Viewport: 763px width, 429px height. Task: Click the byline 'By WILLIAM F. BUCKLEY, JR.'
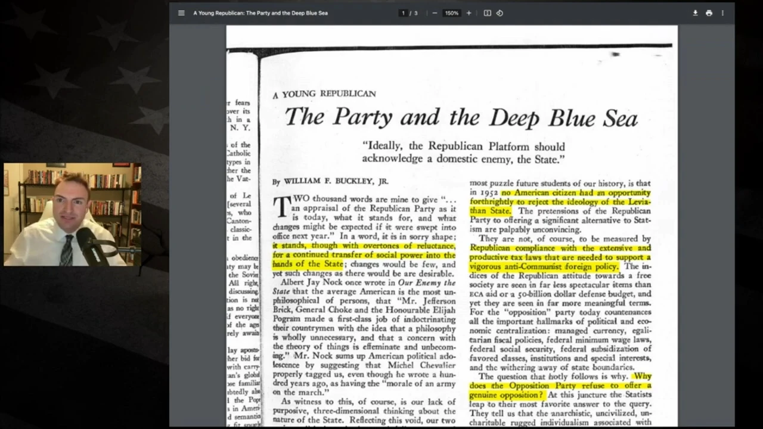(x=330, y=181)
